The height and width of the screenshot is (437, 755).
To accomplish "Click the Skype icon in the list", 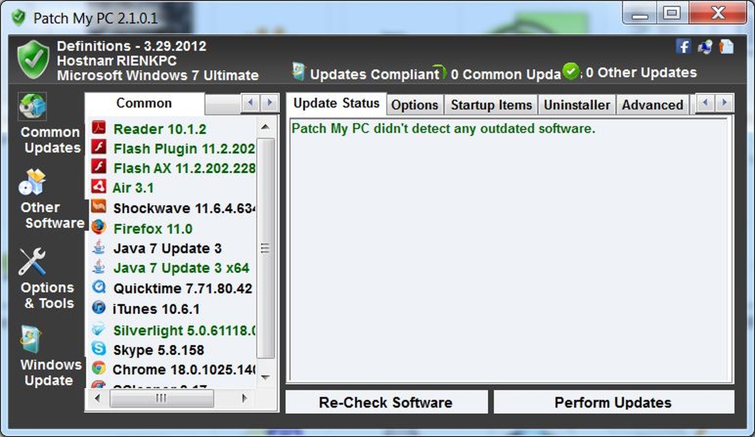I will (x=99, y=349).
